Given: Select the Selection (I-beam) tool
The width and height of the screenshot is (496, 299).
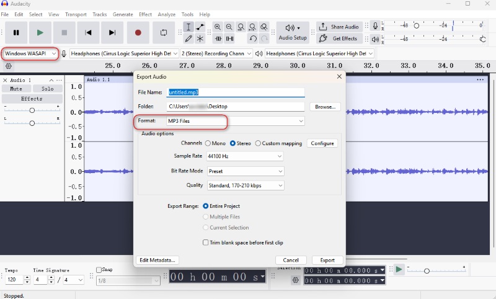Looking at the screenshot, I should (188, 27).
